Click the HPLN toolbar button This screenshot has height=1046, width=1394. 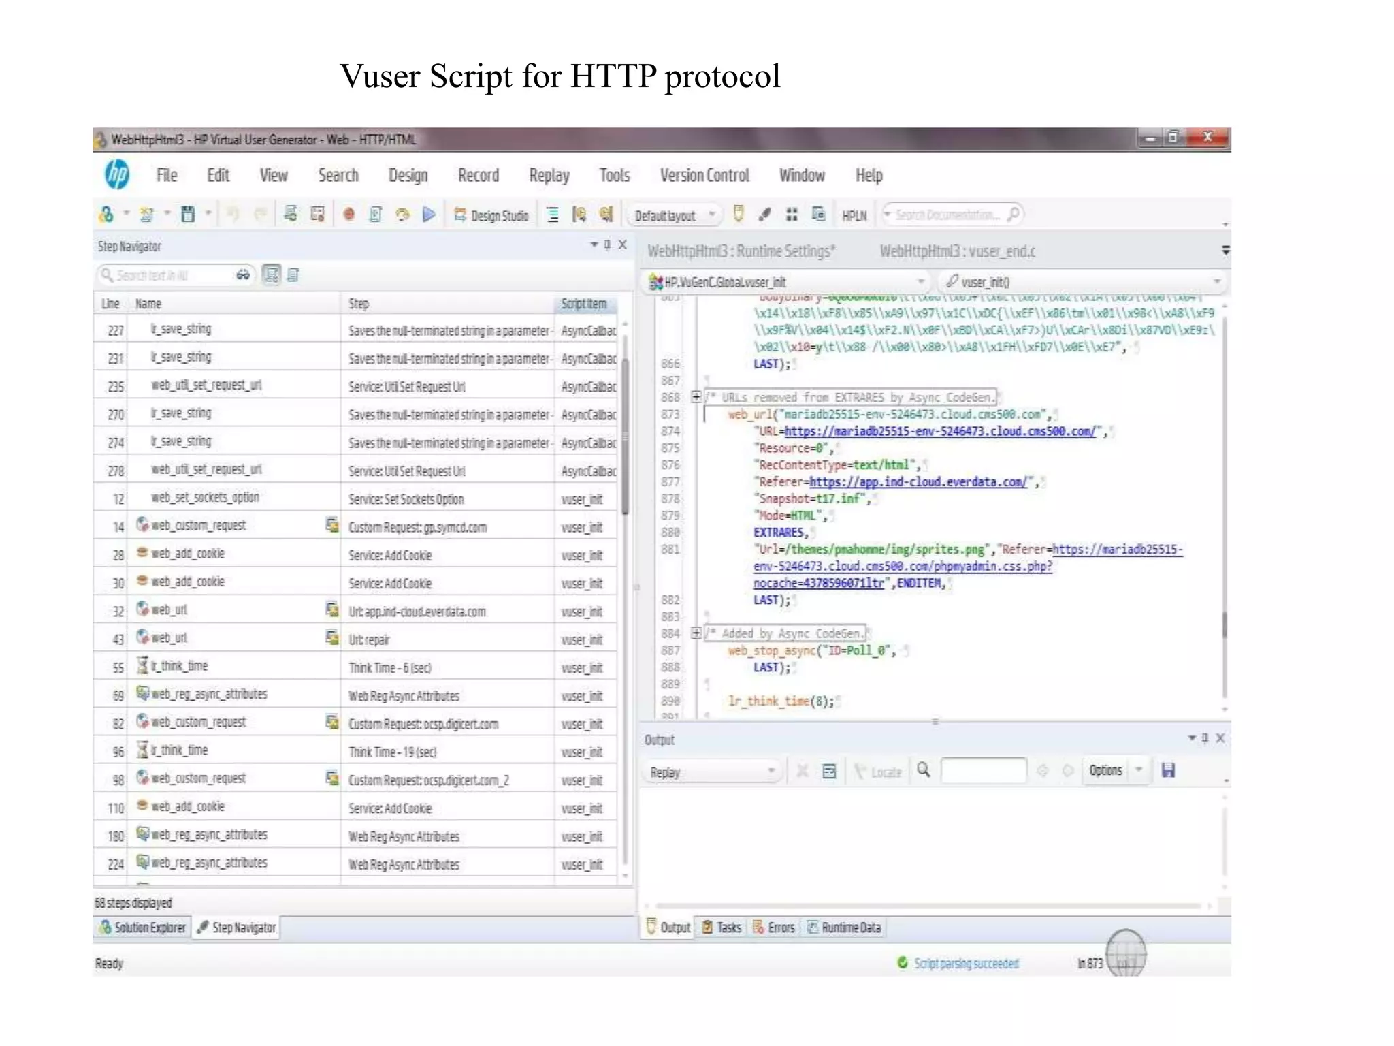click(854, 216)
